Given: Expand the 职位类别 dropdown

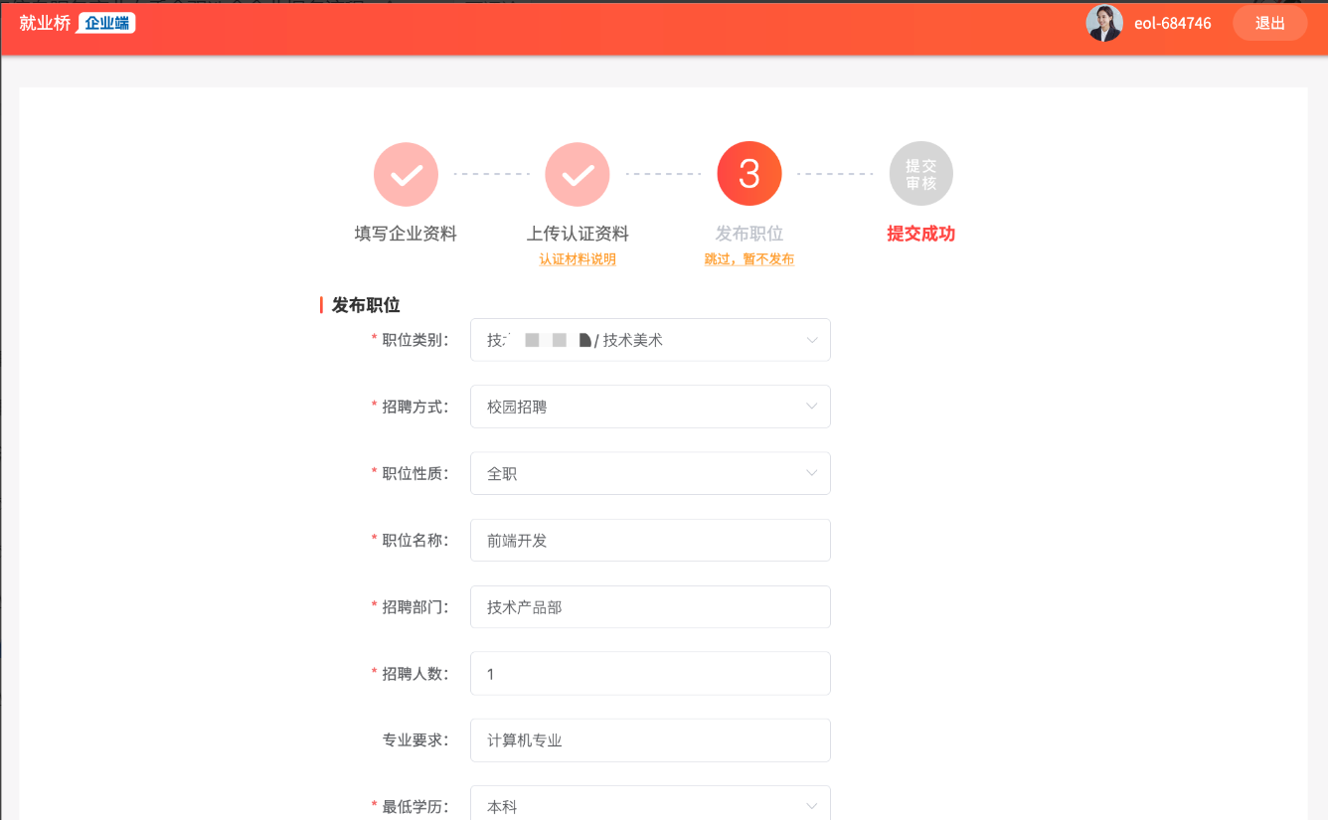Looking at the screenshot, I should 650,340.
